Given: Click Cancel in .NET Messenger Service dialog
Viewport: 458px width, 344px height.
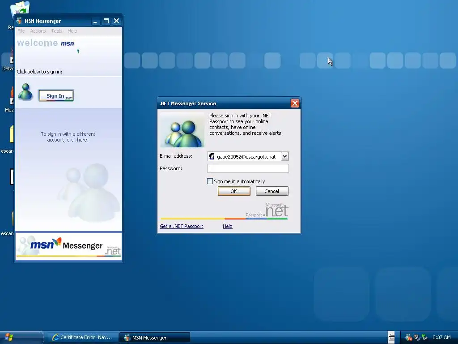Looking at the screenshot, I should [272, 191].
